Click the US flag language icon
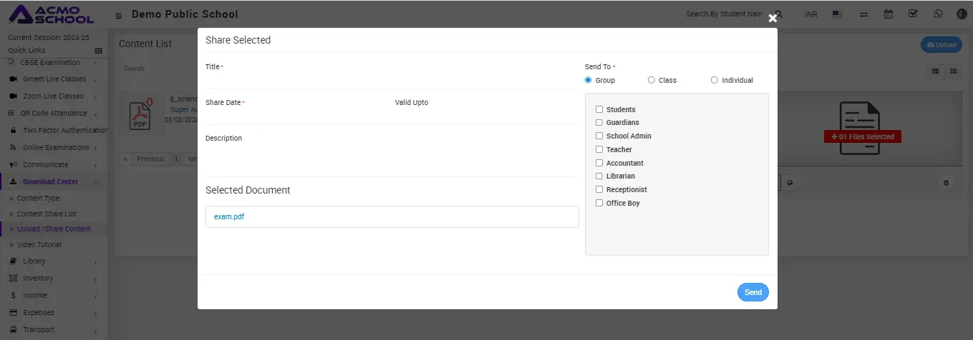 [838, 14]
